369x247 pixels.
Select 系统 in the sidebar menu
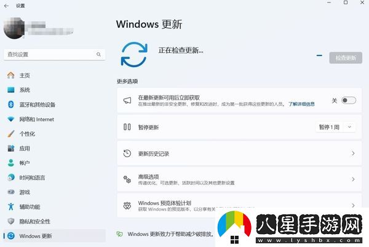25,90
